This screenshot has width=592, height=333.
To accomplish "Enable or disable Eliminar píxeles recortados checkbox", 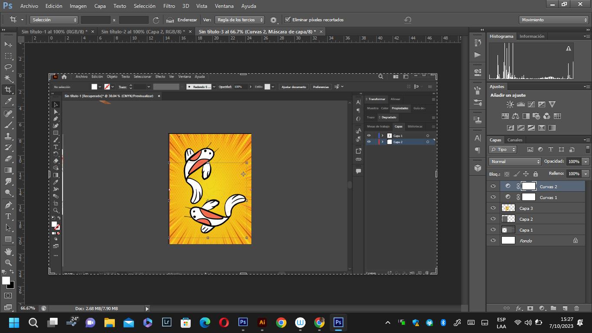I will [x=287, y=20].
